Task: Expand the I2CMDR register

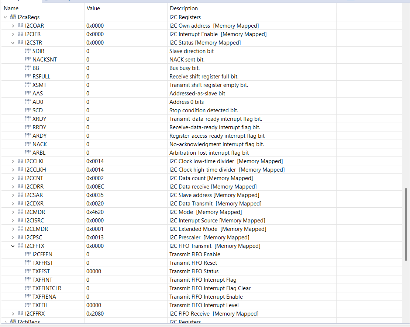Action: coord(13,212)
